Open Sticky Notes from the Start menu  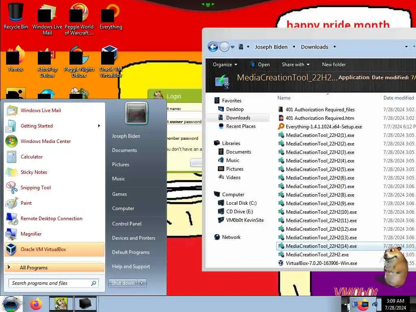pos(54,172)
